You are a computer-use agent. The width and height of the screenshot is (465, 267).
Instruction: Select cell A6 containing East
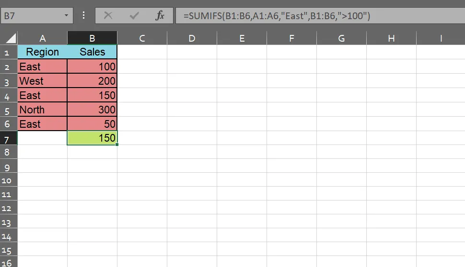point(42,124)
